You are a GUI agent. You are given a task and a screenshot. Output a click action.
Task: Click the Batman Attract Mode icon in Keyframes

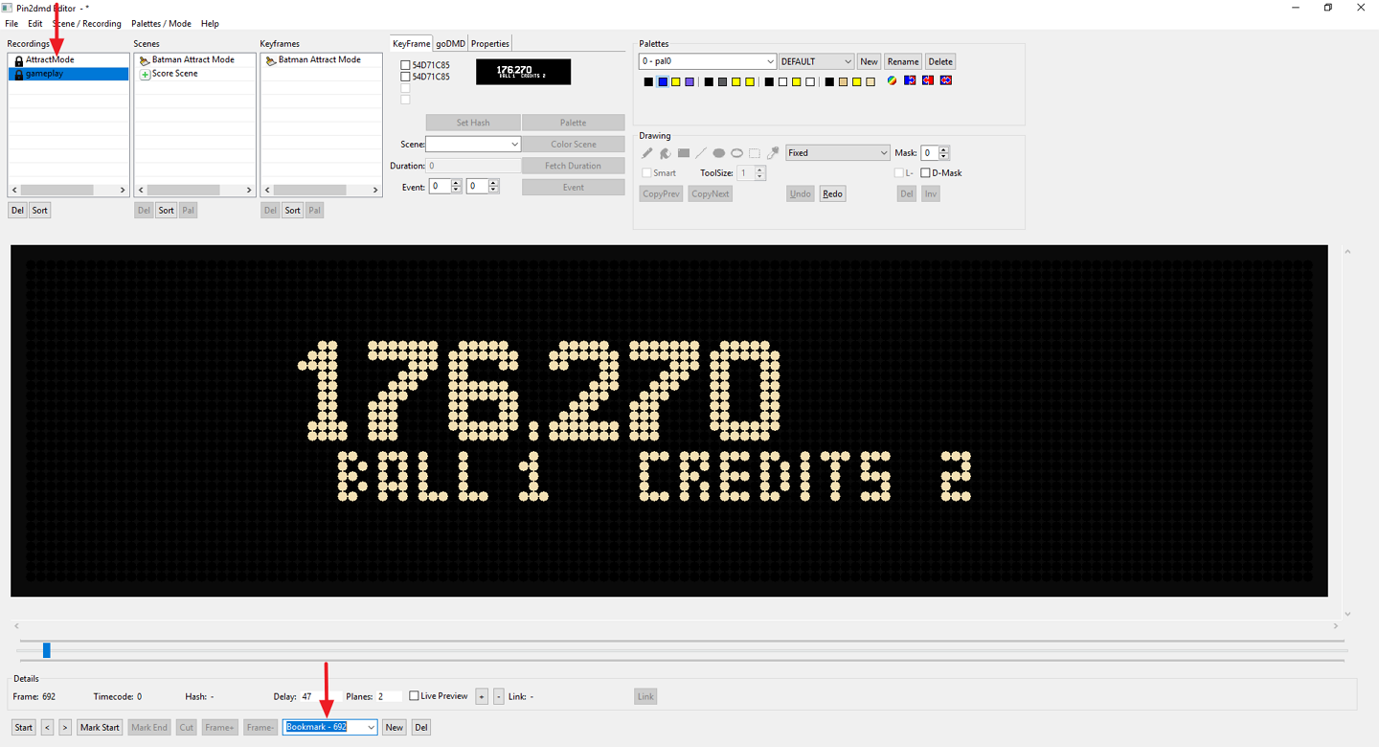coord(271,60)
